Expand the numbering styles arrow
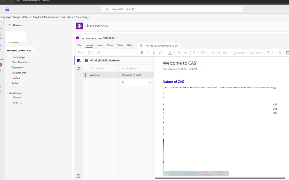The height and width of the screenshot is (180, 289). (x=207, y=53)
